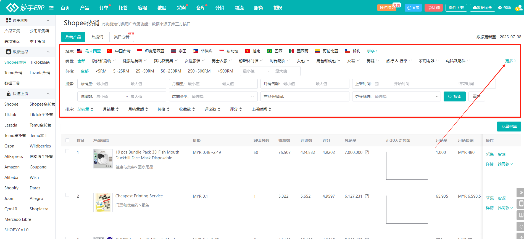524x239 pixels.
Task: Choose the Indonesia flag site
Action: pyautogui.click(x=139, y=51)
